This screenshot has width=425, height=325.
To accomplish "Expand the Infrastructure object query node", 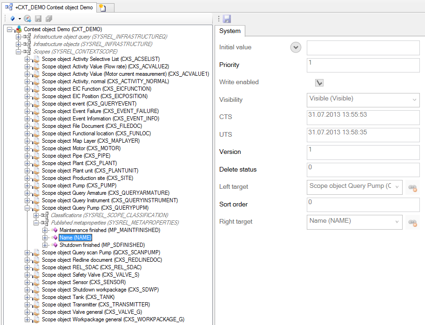I will coord(19,37).
